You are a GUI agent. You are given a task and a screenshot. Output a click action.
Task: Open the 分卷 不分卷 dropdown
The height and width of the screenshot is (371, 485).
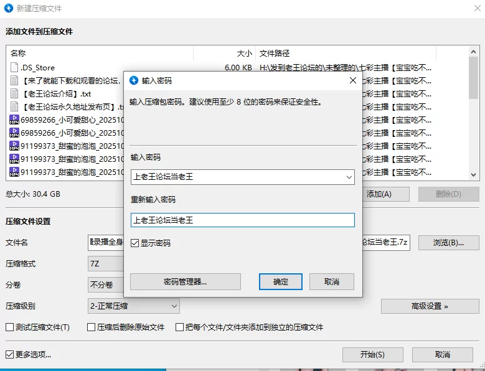[105, 284]
